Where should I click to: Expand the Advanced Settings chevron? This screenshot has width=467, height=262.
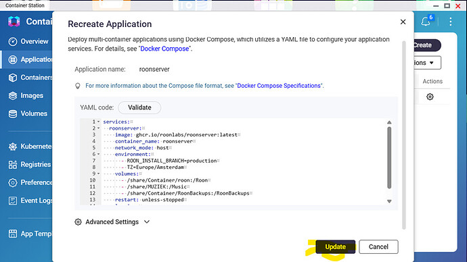tap(147, 222)
